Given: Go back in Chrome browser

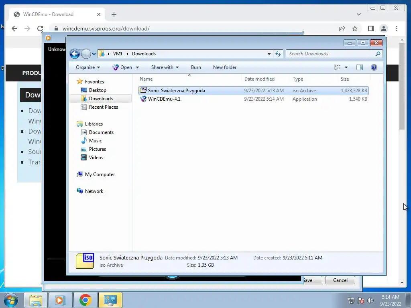Looking at the screenshot, I should [x=14, y=28].
